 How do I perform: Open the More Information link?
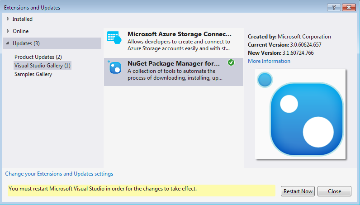coord(269,61)
